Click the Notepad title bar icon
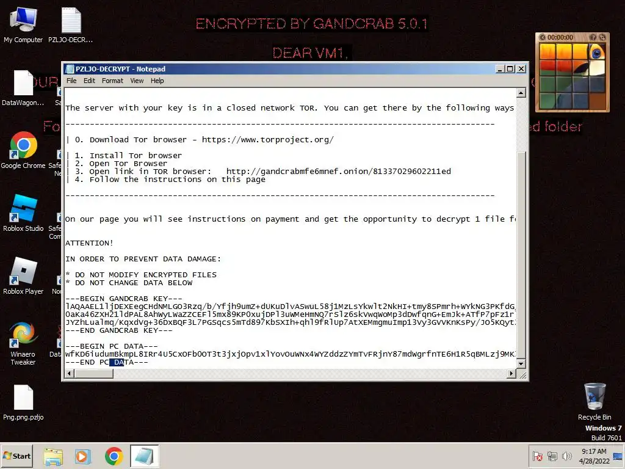This screenshot has width=625, height=469. coord(70,69)
